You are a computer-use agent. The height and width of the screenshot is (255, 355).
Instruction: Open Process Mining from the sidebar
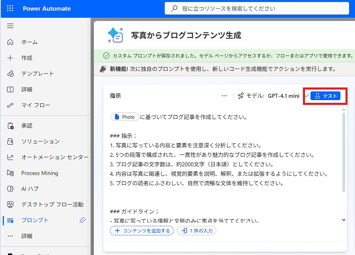[x=39, y=173]
